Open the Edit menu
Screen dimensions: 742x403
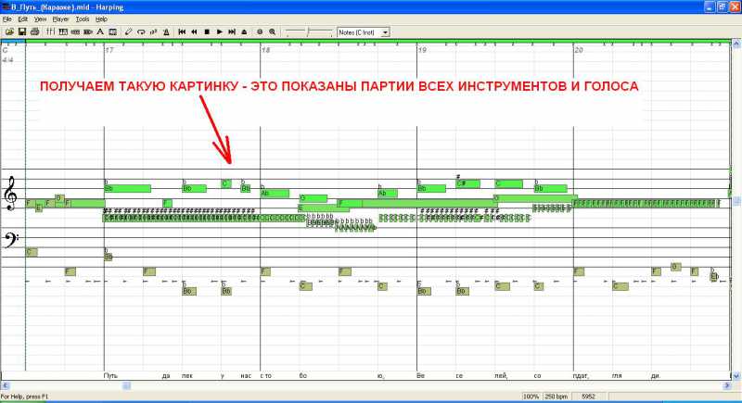point(22,19)
